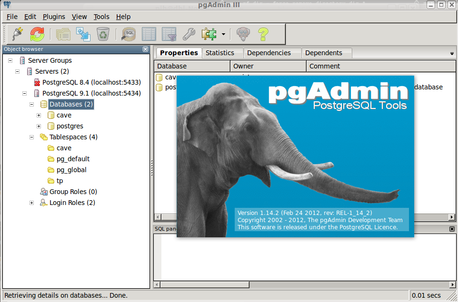Open the View Data grid icon
The image size is (458, 302).
pyautogui.click(x=149, y=34)
